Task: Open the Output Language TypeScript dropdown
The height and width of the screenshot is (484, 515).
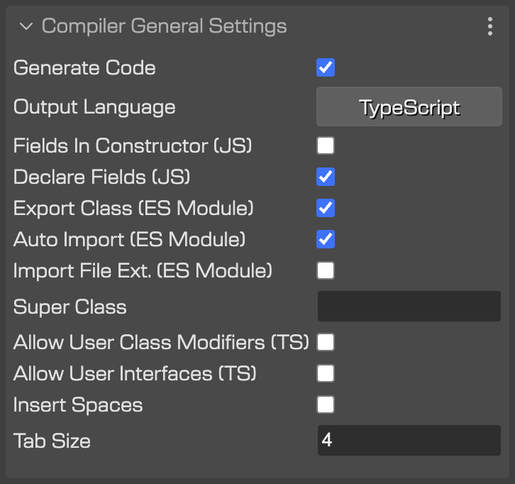Action: point(409,106)
